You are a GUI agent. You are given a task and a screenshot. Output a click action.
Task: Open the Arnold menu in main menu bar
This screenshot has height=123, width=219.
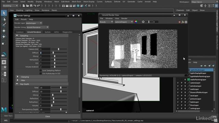[147, 2]
